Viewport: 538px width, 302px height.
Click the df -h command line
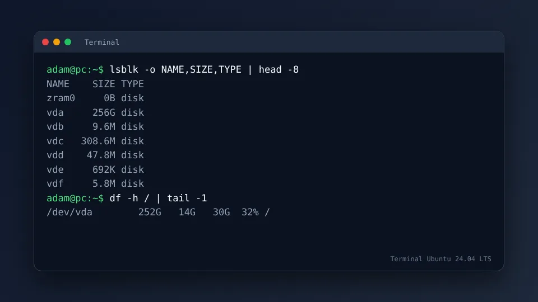click(x=127, y=198)
